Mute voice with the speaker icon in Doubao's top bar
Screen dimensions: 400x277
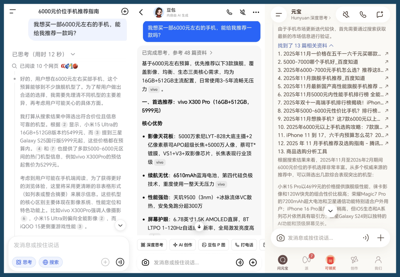click(243, 12)
